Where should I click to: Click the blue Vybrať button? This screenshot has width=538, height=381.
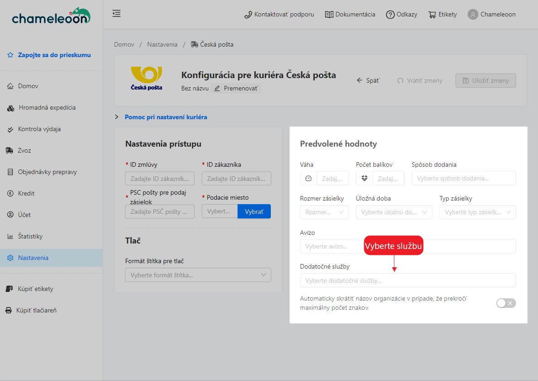pos(254,212)
